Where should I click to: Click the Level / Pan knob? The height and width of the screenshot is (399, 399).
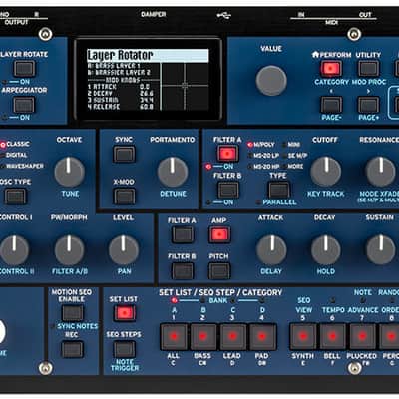click(x=124, y=250)
